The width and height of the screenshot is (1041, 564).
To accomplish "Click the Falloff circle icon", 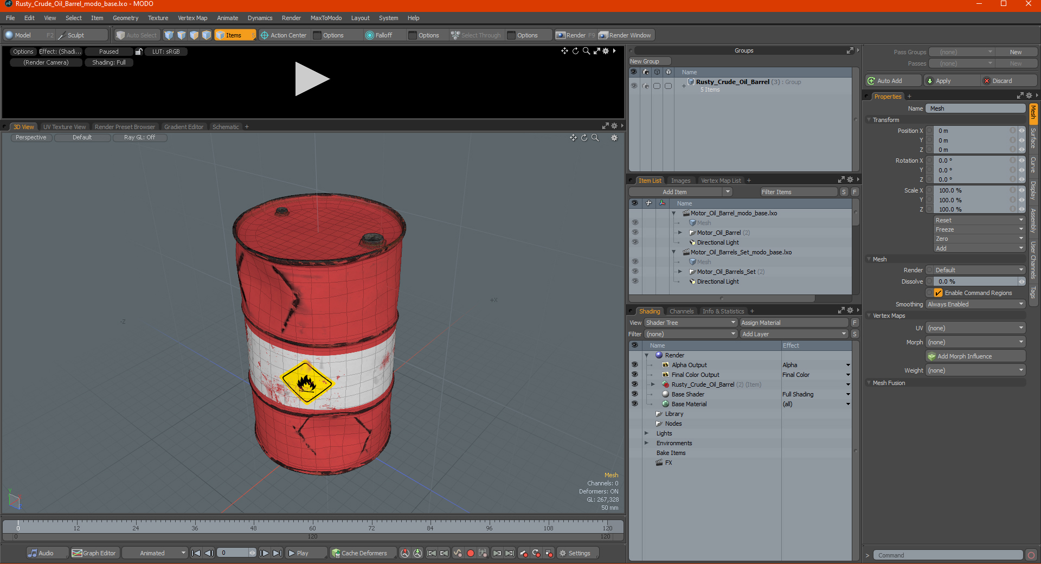I will [x=370, y=35].
